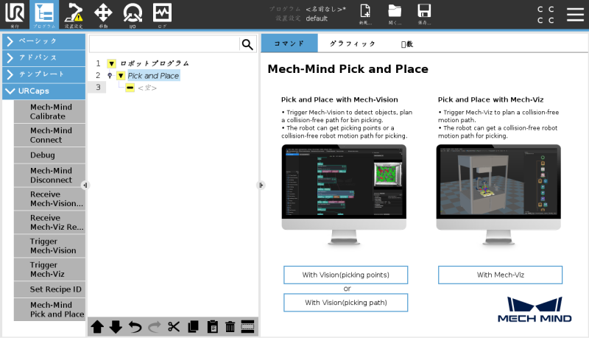Screen dimensions: 589x338
Task: Paste the copied program node
Action: point(212,327)
